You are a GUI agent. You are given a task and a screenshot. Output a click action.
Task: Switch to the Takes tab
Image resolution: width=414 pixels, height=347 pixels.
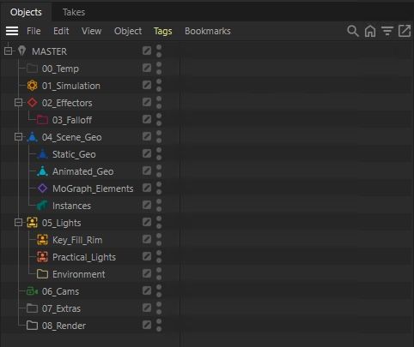coord(74,12)
